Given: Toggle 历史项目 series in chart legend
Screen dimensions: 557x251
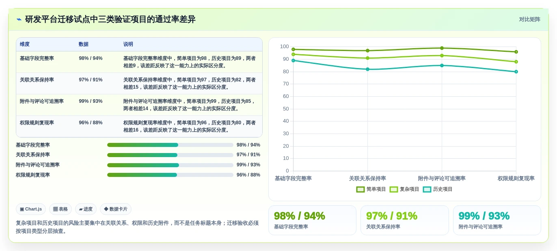Looking at the screenshot, I should tap(438, 189).
